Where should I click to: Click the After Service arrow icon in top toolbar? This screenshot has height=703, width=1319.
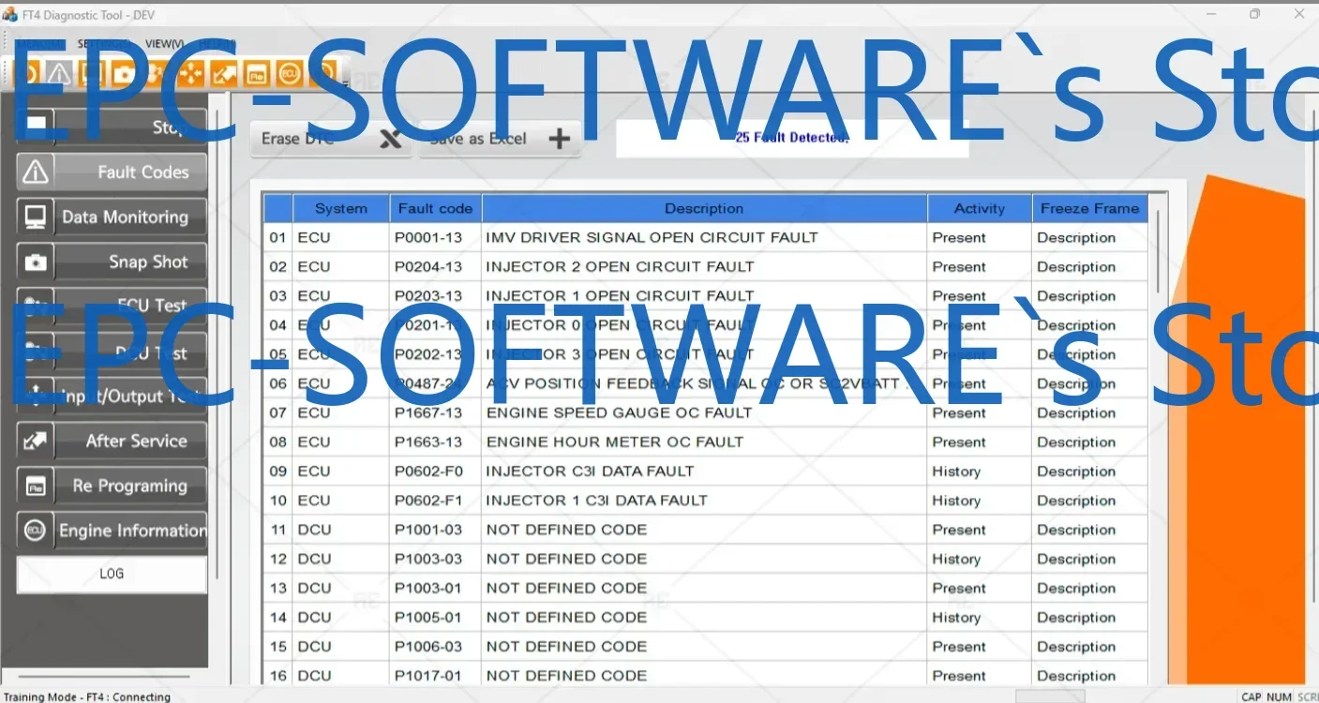[223, 73]
